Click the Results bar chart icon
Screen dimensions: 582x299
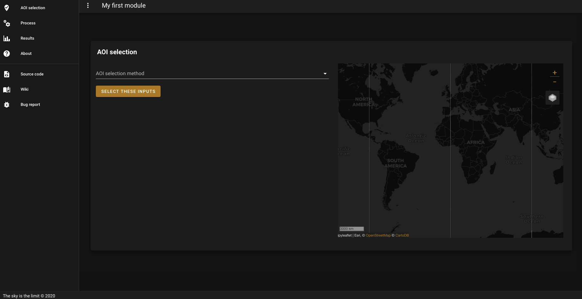pos(7,38)
